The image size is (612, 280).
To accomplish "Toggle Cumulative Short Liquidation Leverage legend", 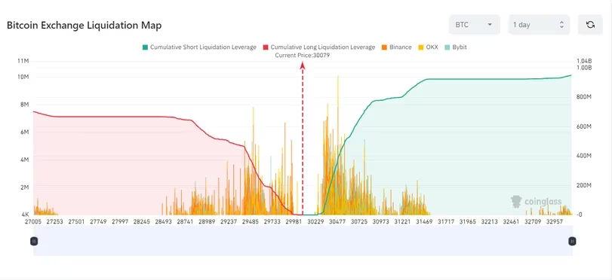I will (199, 47).
